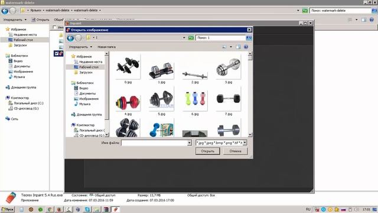Show preview pane in Open Image dialog
Image resolution: width=378 pixels, height=213 pixels.
[x=238, y=47]
